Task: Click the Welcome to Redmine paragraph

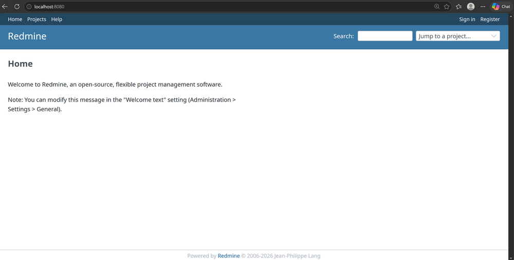Action: [115, 85]
